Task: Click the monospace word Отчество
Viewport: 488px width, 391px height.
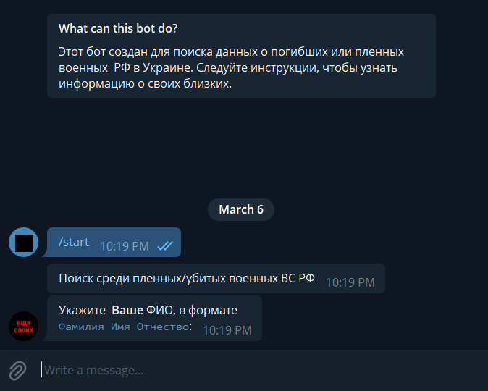Action: [163, 327]
